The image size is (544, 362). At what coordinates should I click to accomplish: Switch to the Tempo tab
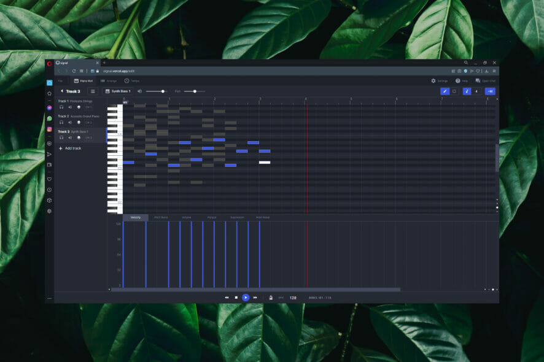coord(132,81)
